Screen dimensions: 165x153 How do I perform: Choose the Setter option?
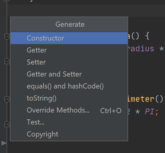(x=69, y=62)
